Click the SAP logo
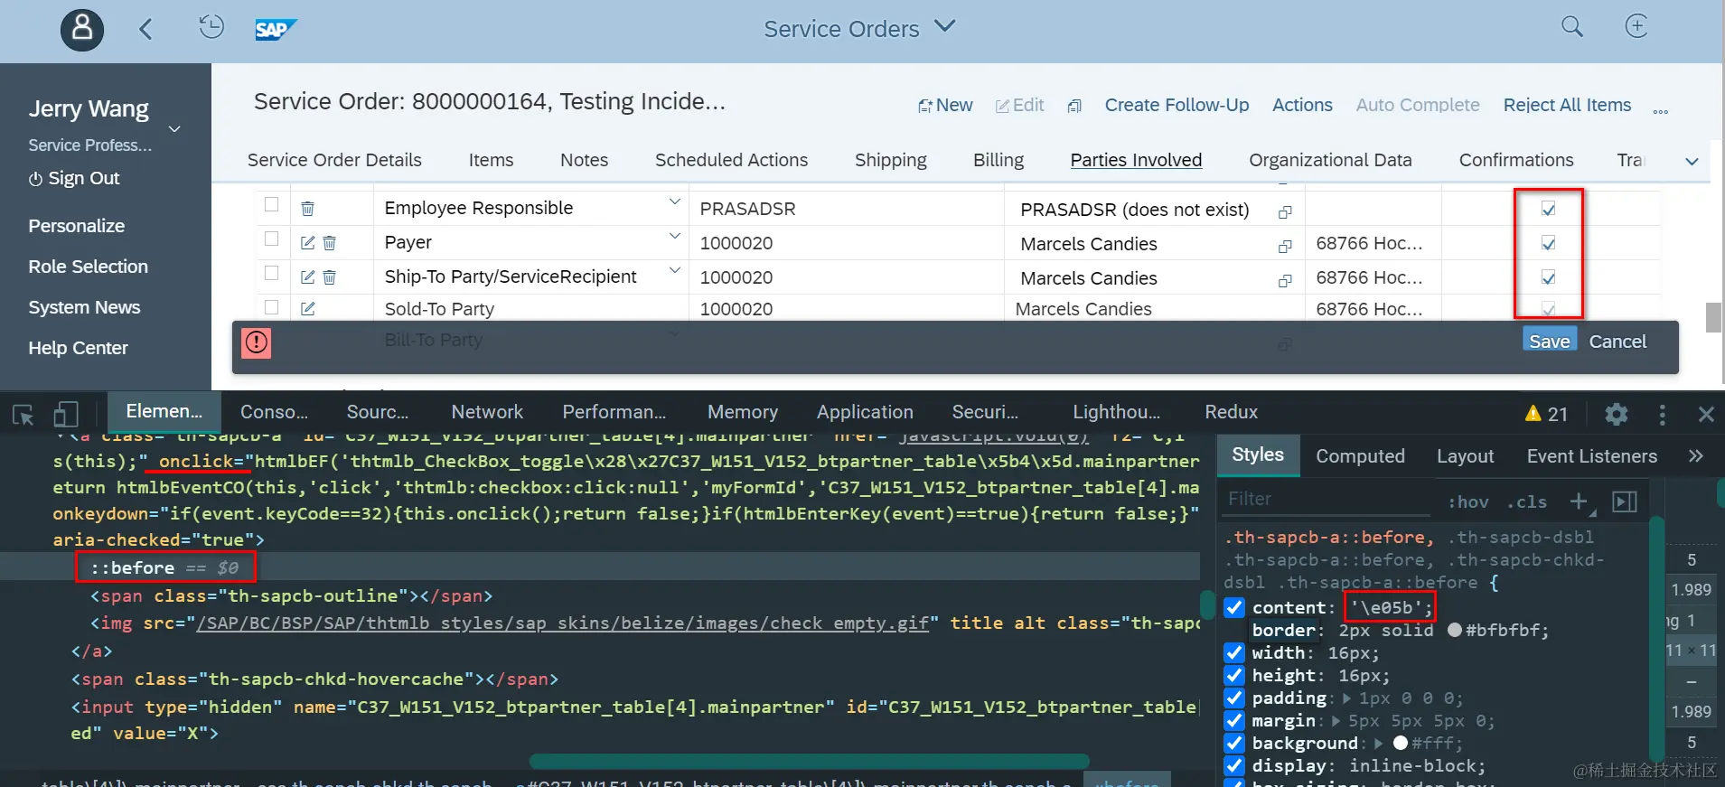 276,30
